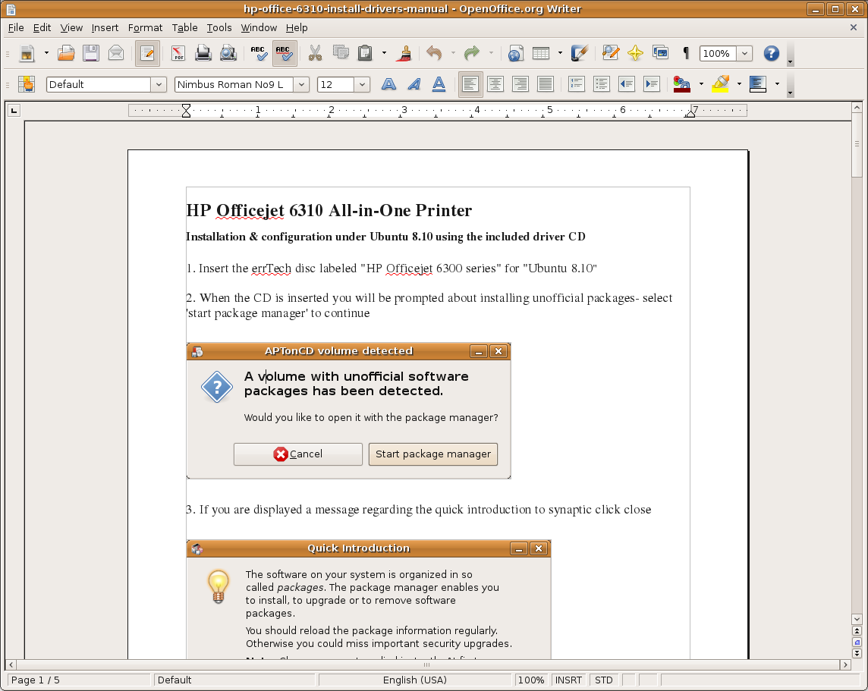Undo the last action

pos(435,54)
